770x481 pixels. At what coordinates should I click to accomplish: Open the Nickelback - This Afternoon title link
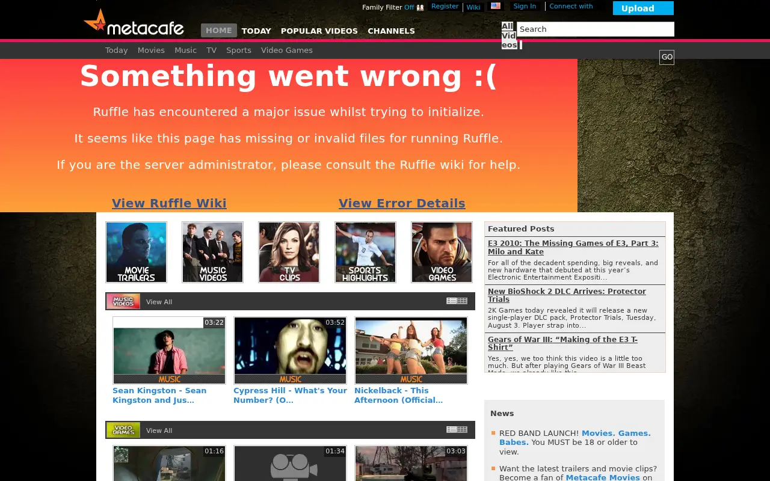398,395
